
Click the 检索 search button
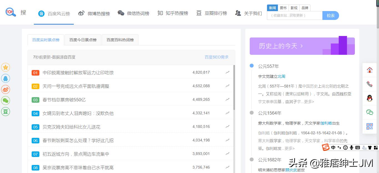[331, 16]
